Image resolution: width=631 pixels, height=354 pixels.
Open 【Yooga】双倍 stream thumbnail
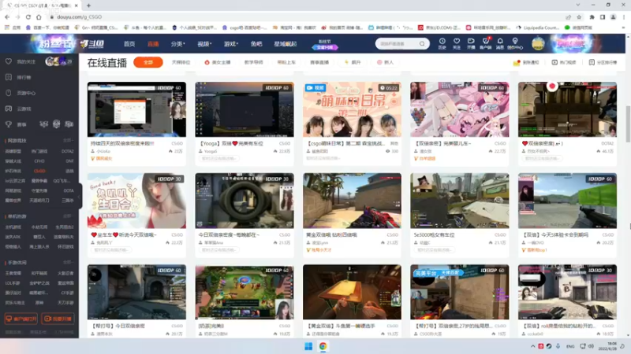tap(245, 109)
